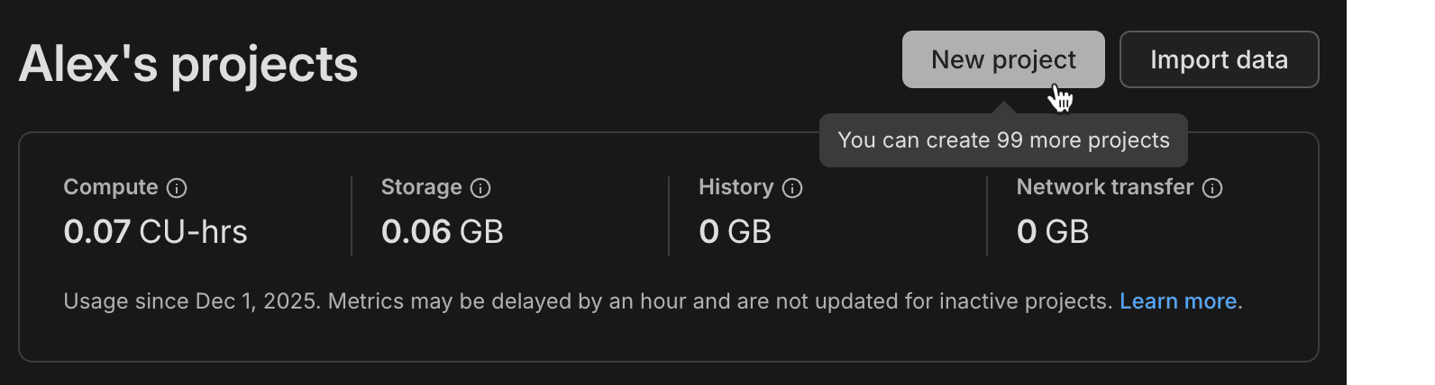This screenshot has width=1435, height=385.
Task: Click the "99 more projects" tooltip
Action: [1003, 140]
